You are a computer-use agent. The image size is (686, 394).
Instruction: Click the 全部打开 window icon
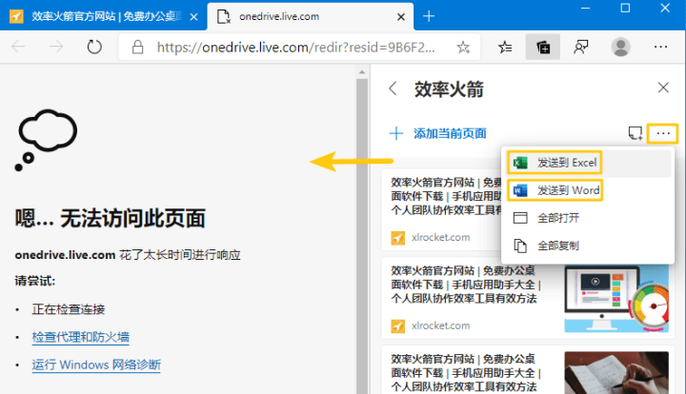click(520, 218)
